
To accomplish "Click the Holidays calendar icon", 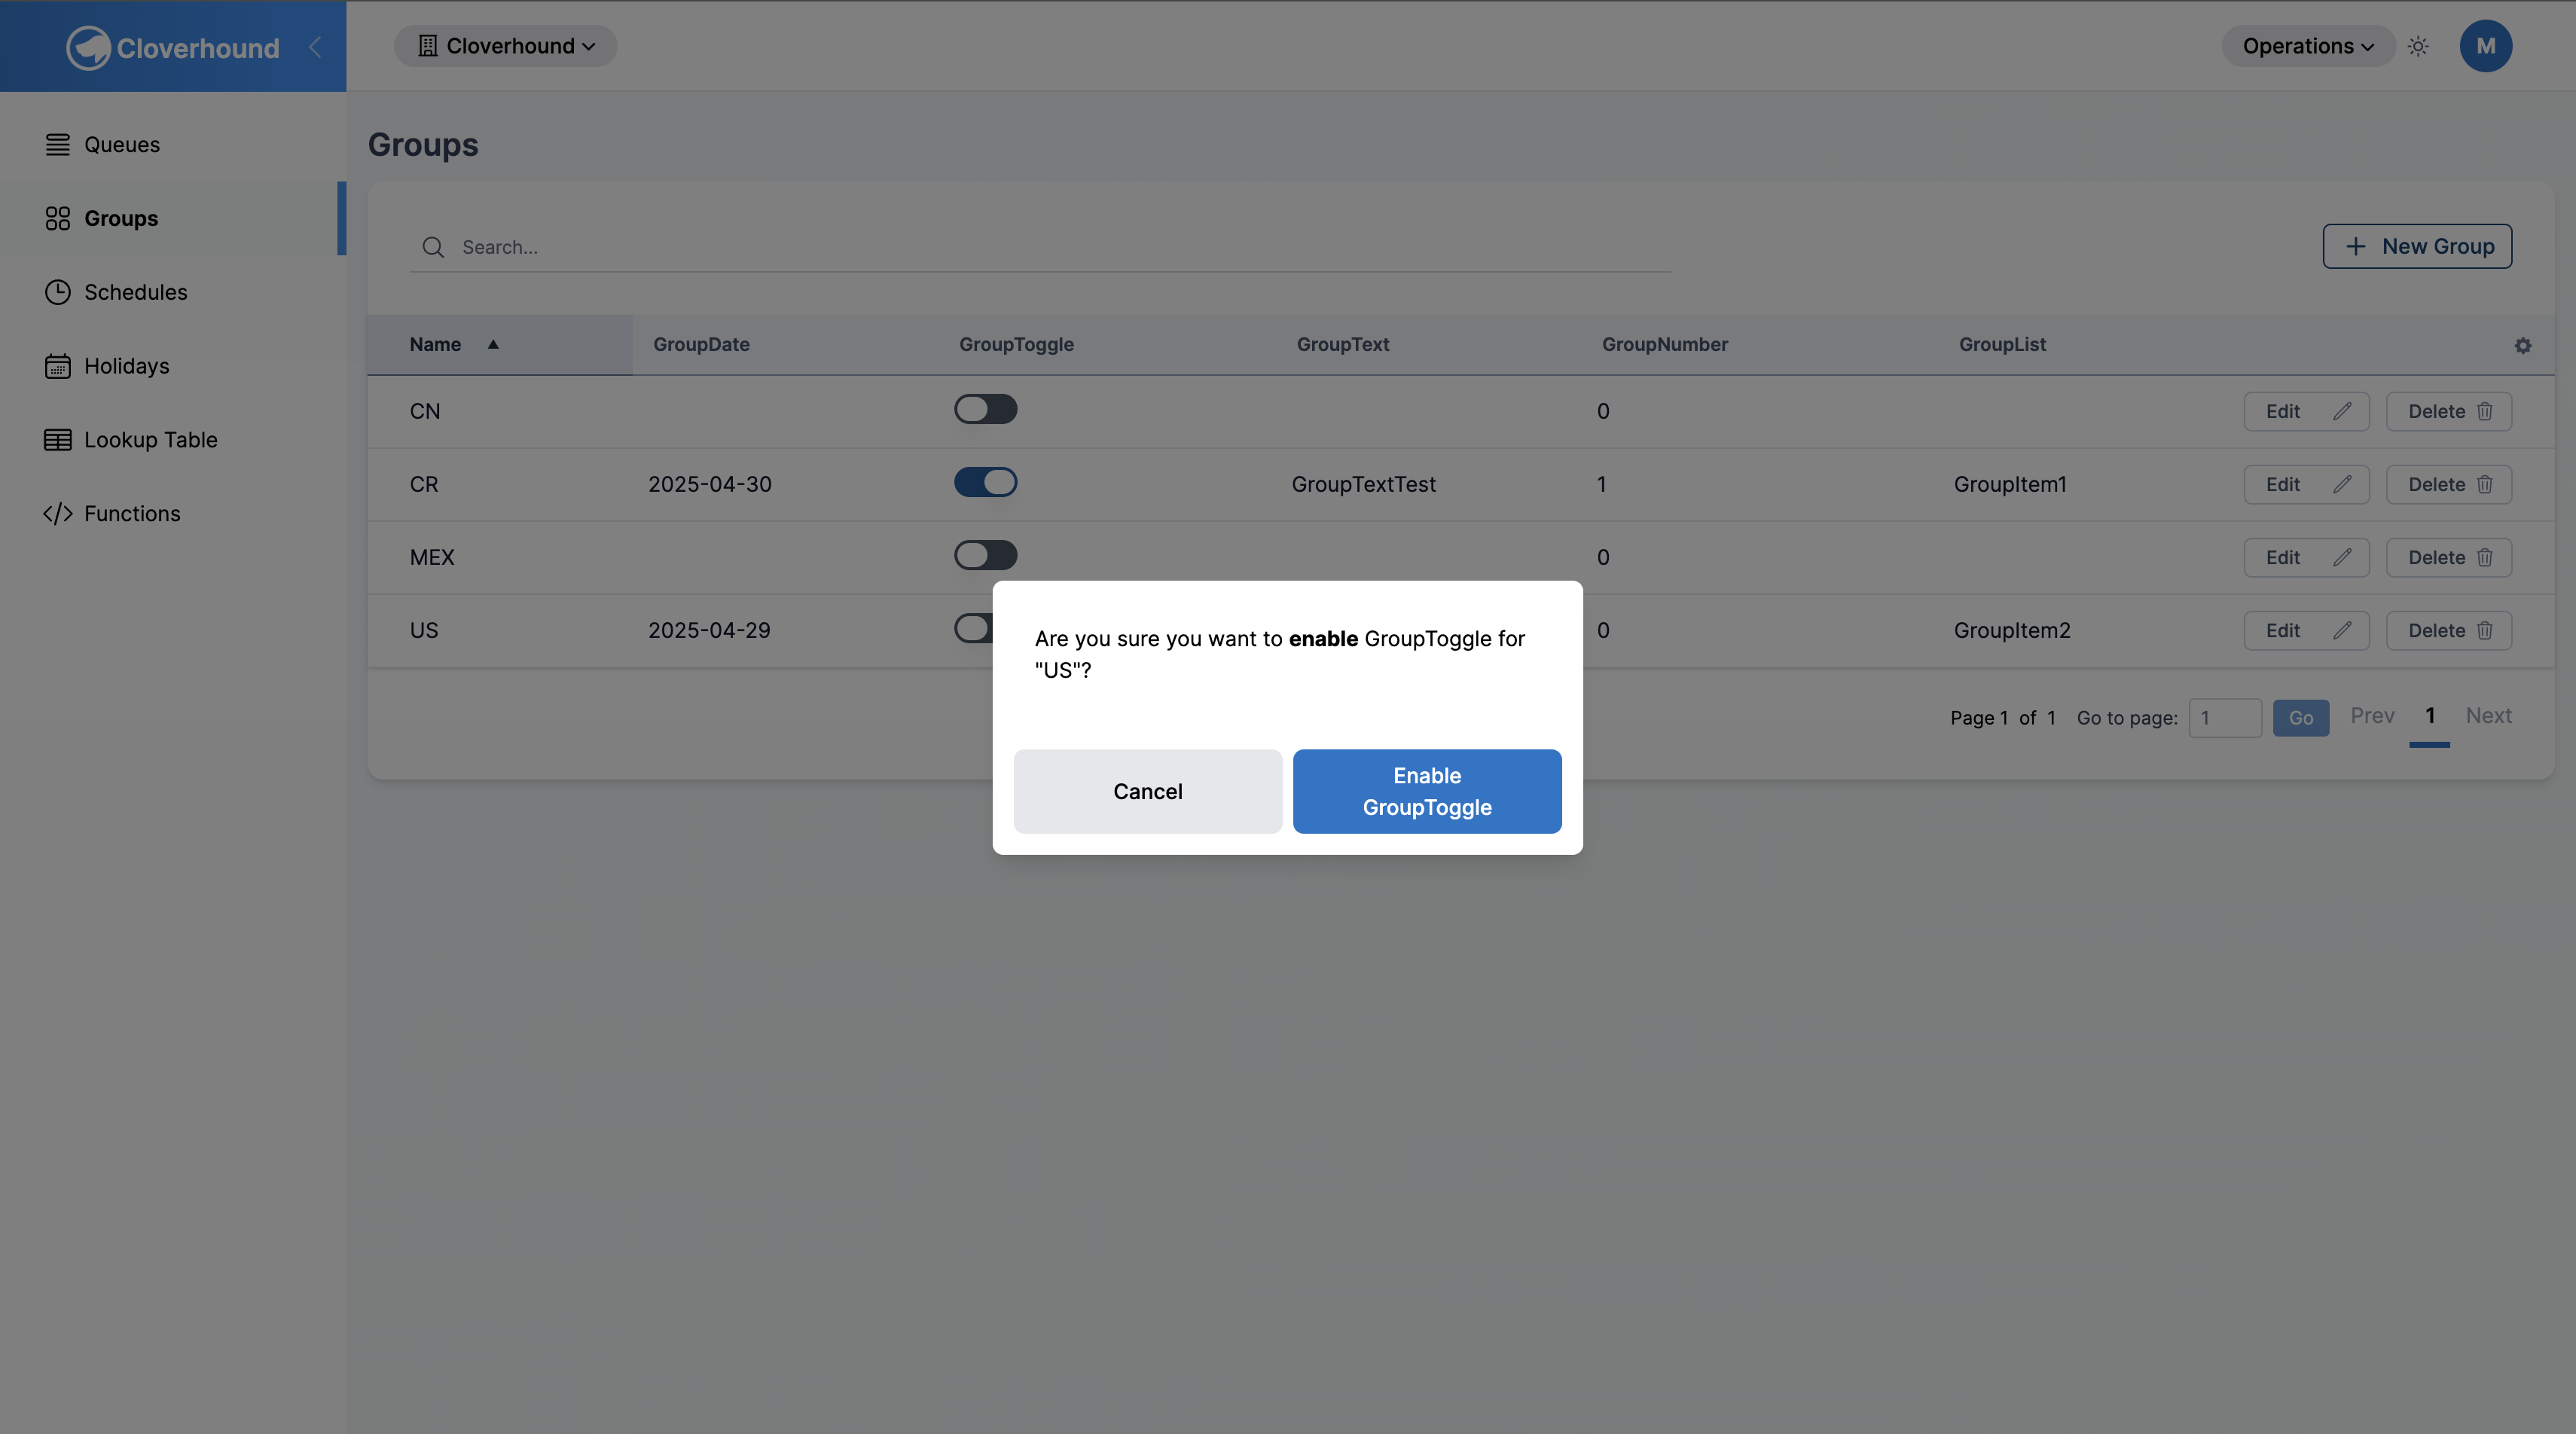I will pyautogui.click(x=58, y=366).
